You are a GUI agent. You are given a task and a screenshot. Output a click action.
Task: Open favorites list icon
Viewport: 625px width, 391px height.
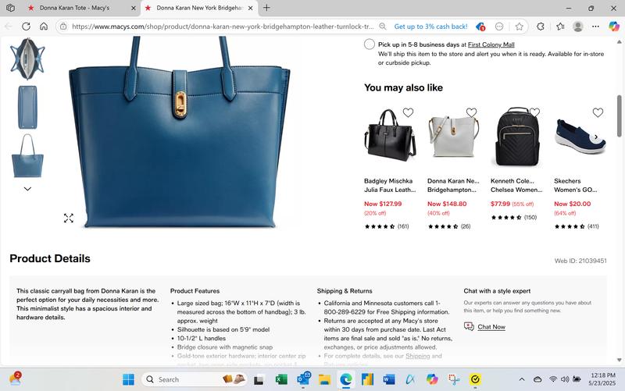(560, 27)
